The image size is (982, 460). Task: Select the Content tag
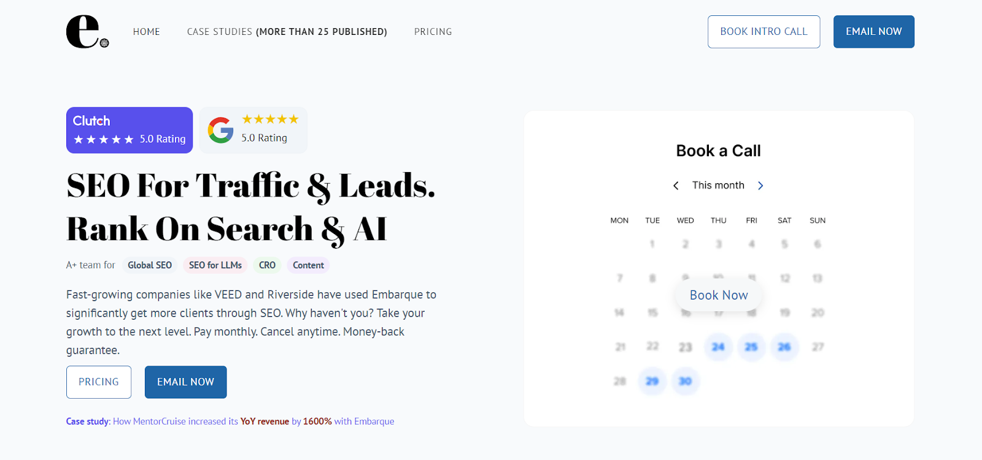click(x=308, y=265)
